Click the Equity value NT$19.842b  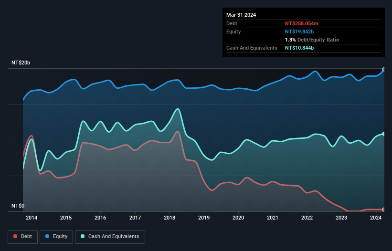[x=299, y=31]
